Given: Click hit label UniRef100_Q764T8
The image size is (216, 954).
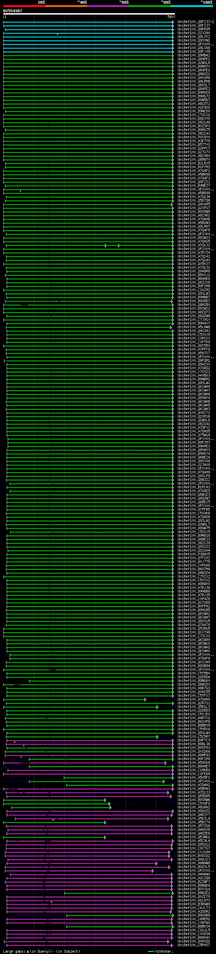Looking at the screenshot, I should [x=194, y=625].
